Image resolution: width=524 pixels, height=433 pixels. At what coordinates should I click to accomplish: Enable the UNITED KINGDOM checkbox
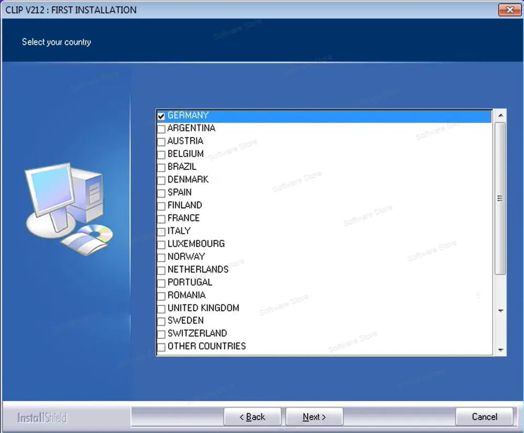161,309
